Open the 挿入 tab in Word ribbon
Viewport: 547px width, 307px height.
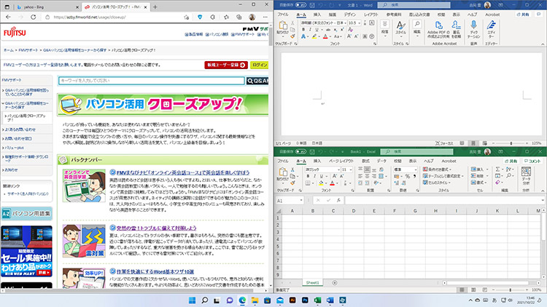tap(318, 14)
